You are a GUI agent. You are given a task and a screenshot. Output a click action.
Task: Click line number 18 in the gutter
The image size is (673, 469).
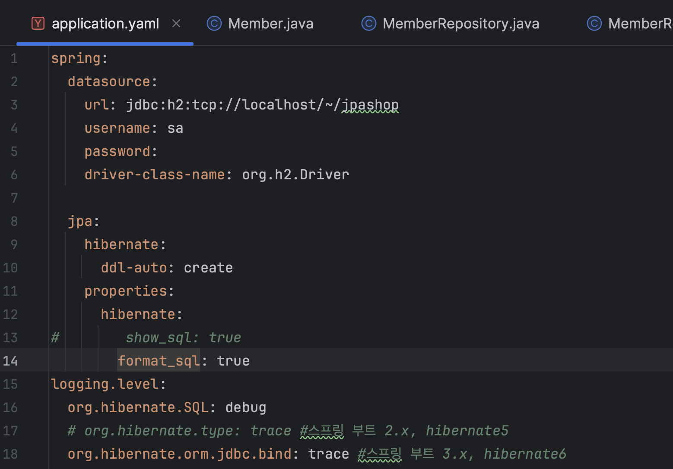pos(10,454)
